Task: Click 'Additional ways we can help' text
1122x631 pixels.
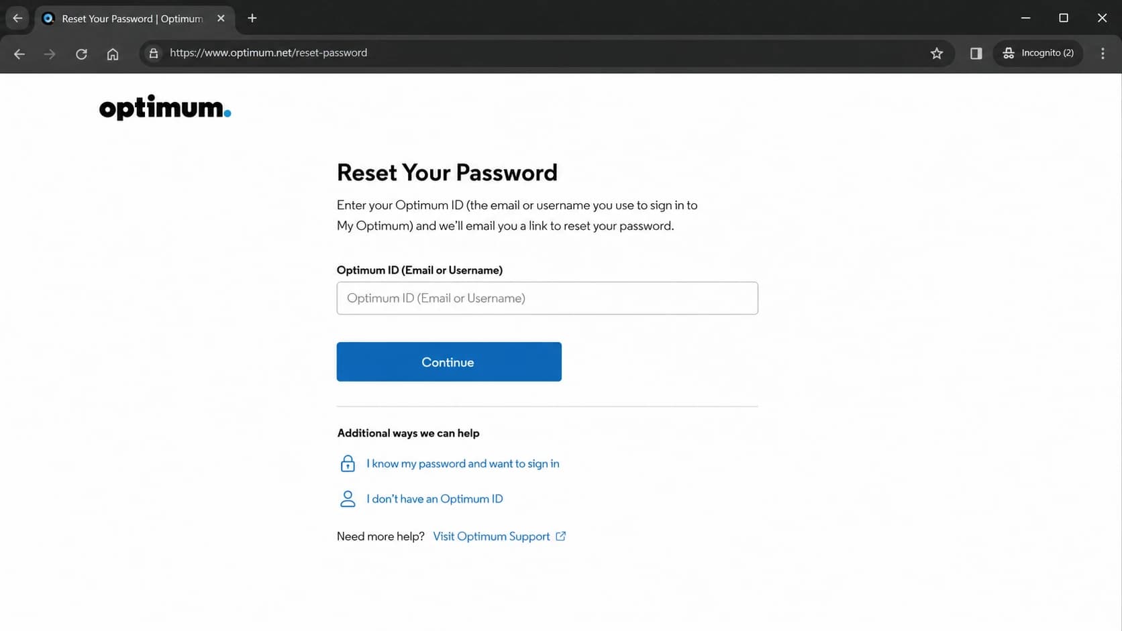Action: [408, 433]
